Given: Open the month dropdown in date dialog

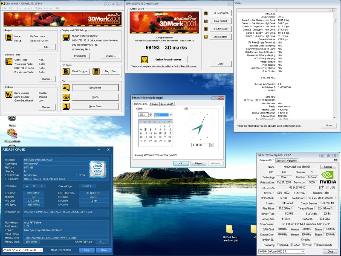Looking at the screenshot, I should tap(164, 115).
